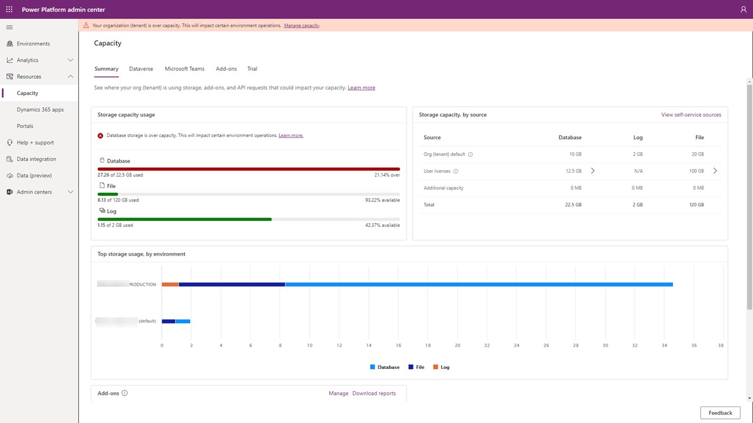Click the File storage document icon
The height and width of the screenshot is (423, 753).
tap(102, 186)
